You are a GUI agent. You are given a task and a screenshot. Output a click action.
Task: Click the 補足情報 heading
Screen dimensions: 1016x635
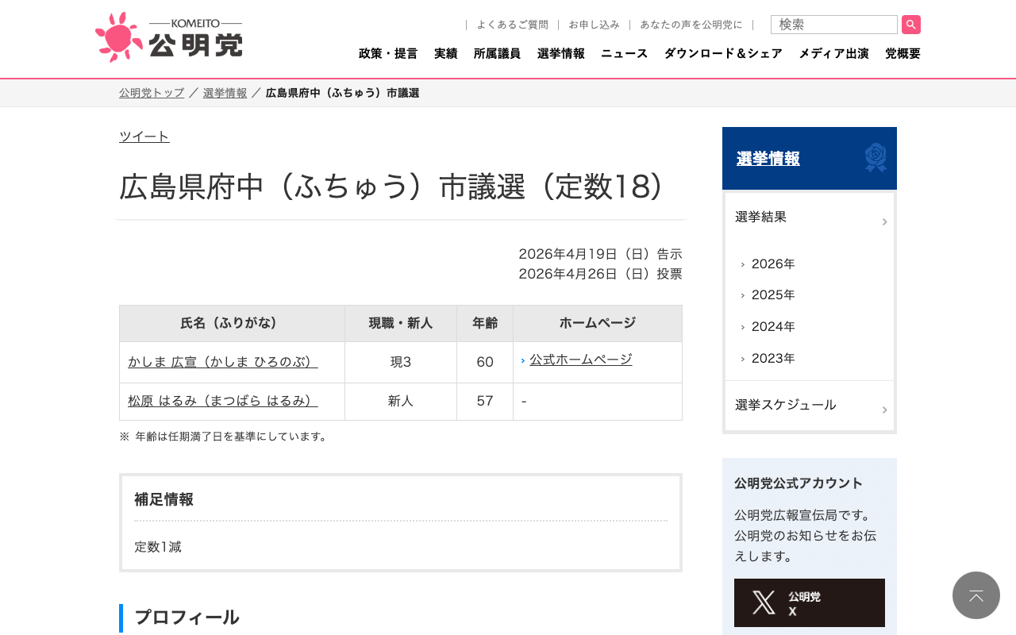pos(164,499)
